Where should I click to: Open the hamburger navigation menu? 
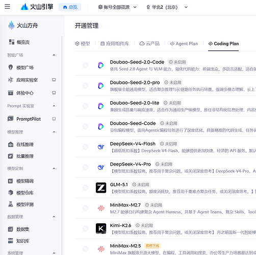(7, 7)
